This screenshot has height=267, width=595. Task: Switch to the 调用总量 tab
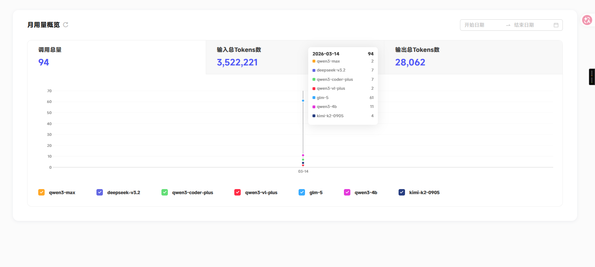(117, 57)
